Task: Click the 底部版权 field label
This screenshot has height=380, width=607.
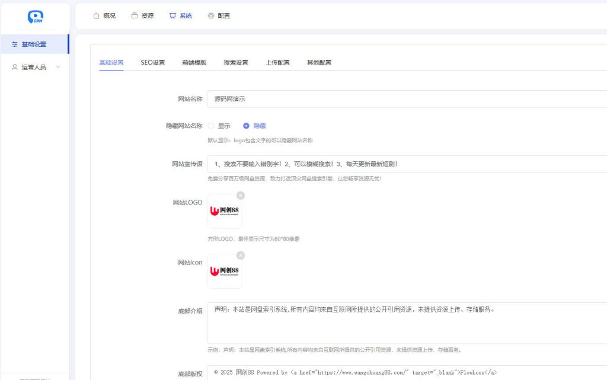Action: coord(190,374)
